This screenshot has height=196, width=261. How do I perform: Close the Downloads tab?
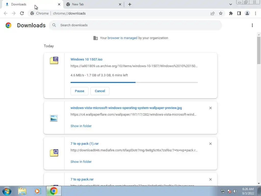click(59, 4)
